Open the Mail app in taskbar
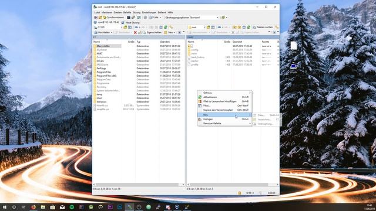The height and width of the screenshot is (211, 376). pyautogui.click(x=62, y=207)
